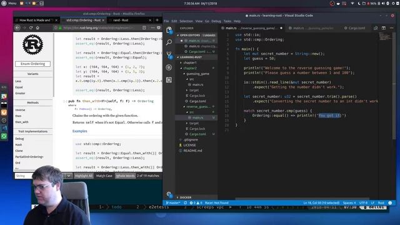Viewport: 400px width, 225px height.
Task: Open the Search view in VS Code
Action: 169,42
